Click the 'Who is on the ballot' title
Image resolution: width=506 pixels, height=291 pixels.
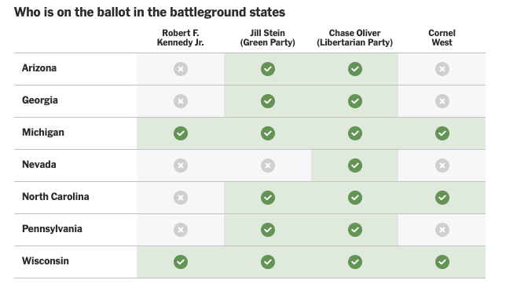point(150,13)
